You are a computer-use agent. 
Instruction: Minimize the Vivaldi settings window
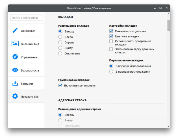point(155,8)
